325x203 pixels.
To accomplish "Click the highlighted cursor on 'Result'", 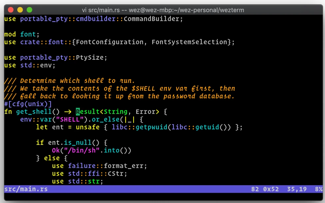I will click(78, 112).
